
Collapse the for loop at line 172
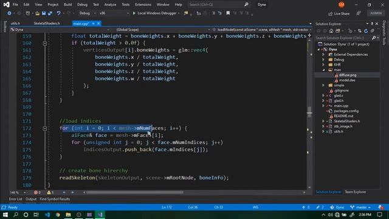click(44, 128)
